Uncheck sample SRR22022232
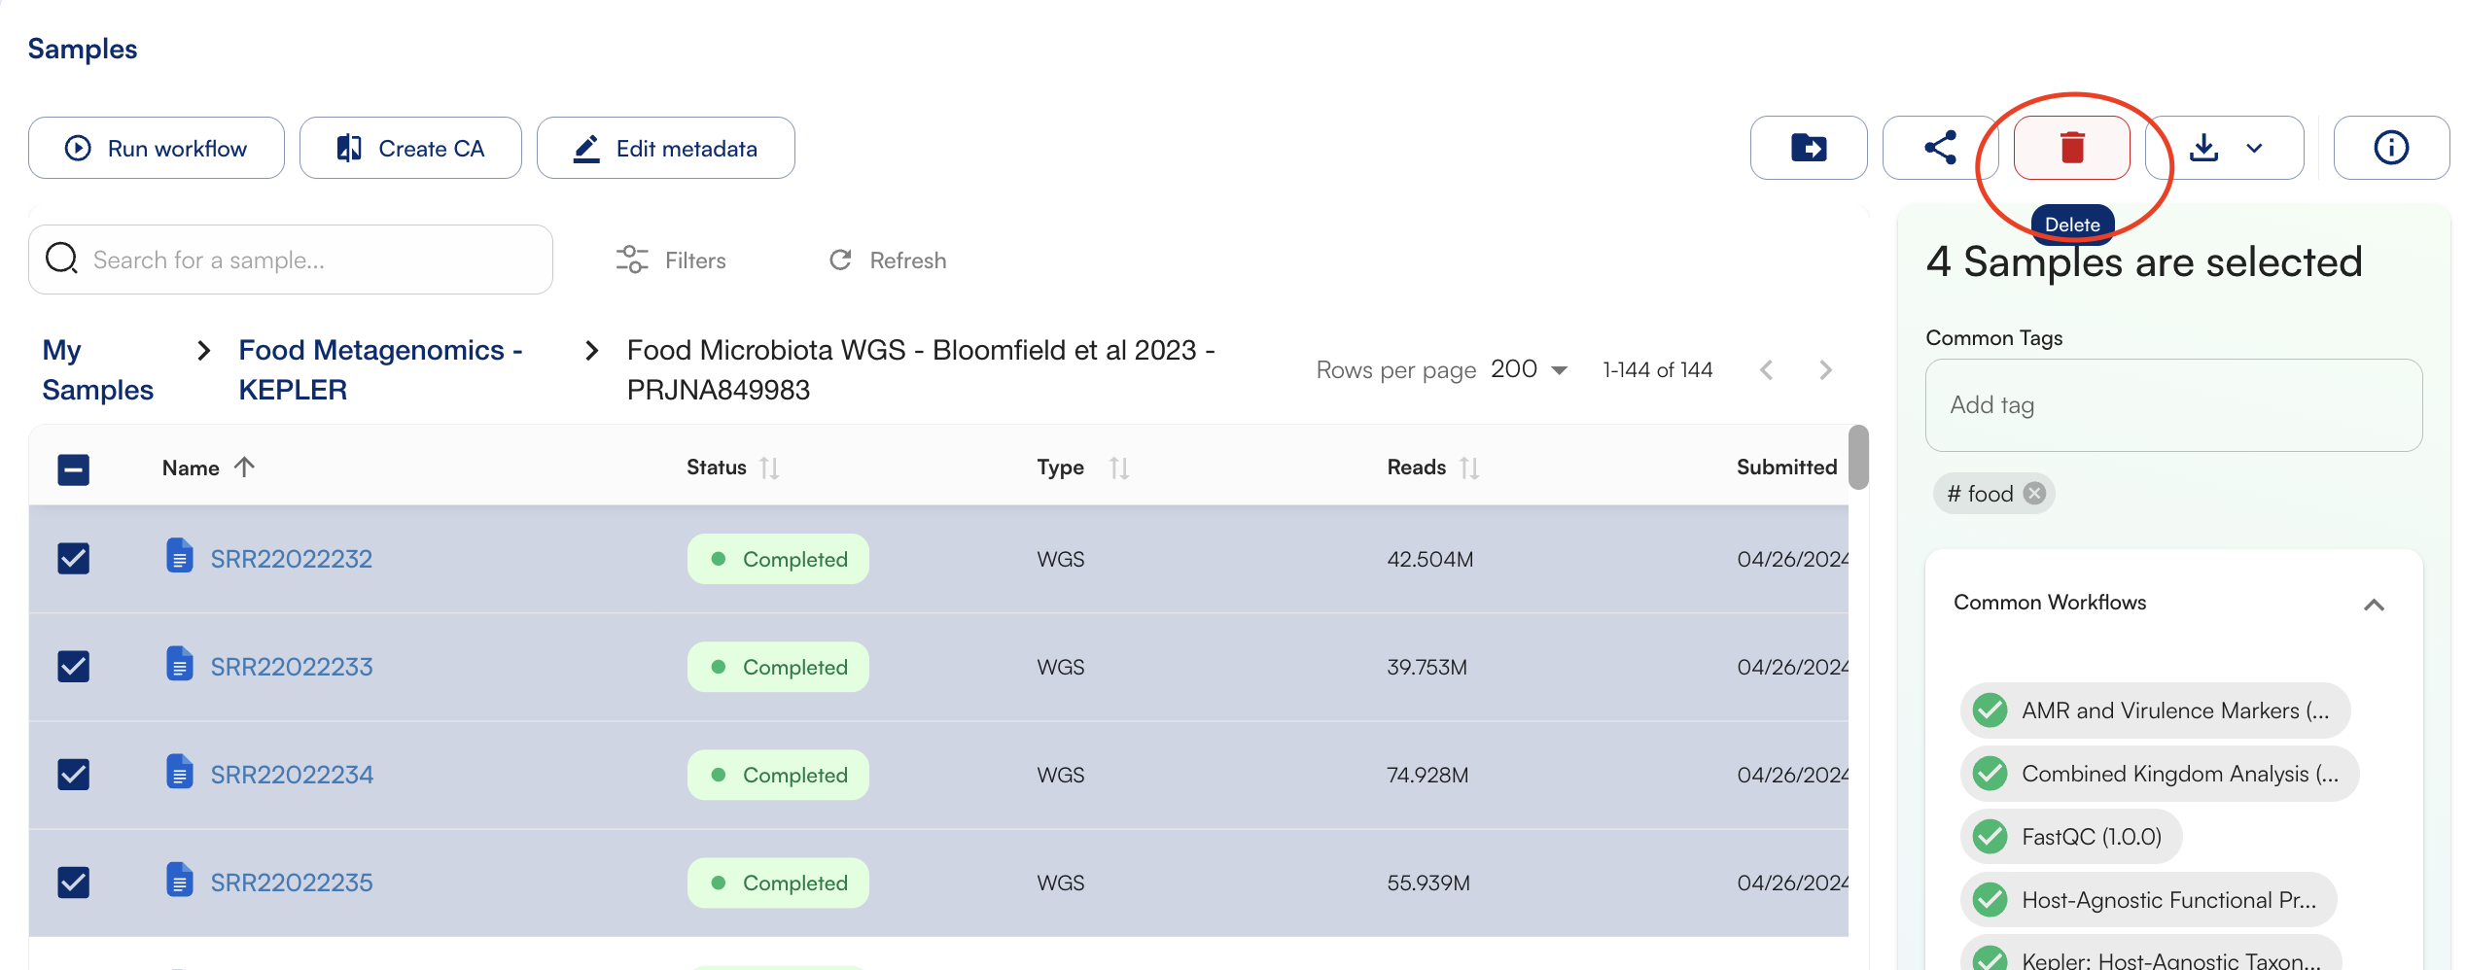The image size is (2466, 970). click(74, 559)
